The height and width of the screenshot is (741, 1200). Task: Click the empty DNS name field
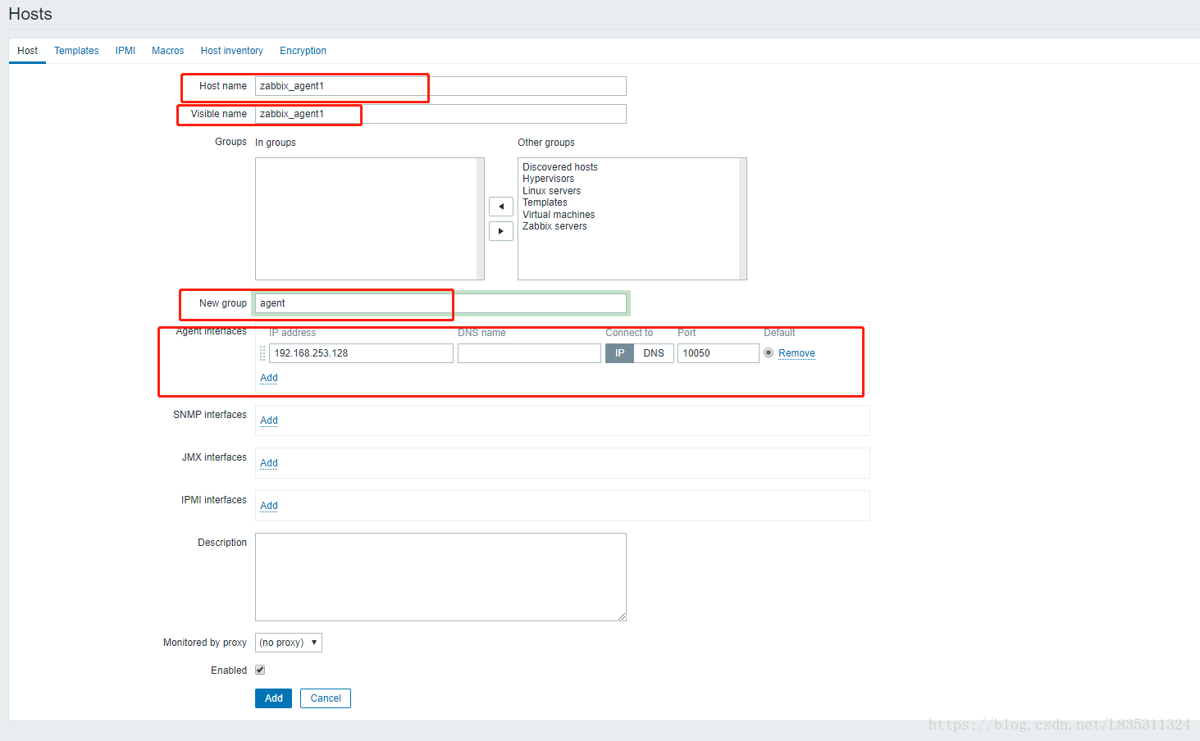[529, 353]
